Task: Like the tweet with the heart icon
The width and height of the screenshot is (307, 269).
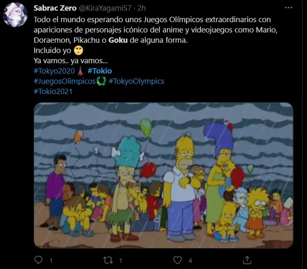Action: [x=177, y=260]
